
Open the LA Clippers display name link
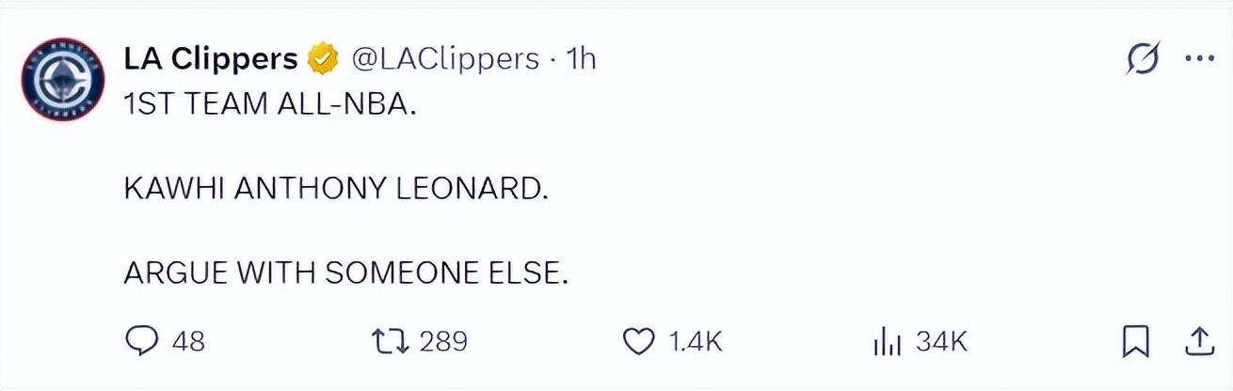pyautogui.click(x=211, y=59)
